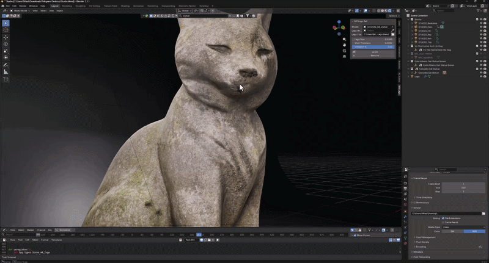Toggle the camera view icon
The width and height of the screenshot is (489, 263).
coord(344,51)
